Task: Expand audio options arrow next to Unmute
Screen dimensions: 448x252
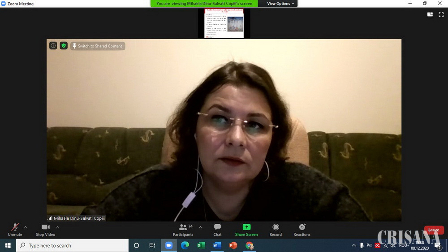Action: coord(26,227)
